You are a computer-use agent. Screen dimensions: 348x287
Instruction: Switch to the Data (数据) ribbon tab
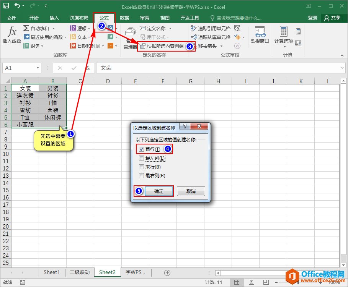(x=124, y=18)
